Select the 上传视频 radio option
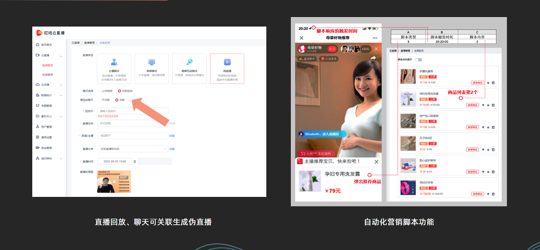 click(x=99, y=91)
